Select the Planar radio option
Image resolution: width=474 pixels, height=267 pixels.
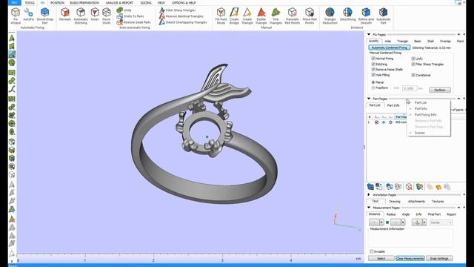pyautogui.click(x=373, y=82)
